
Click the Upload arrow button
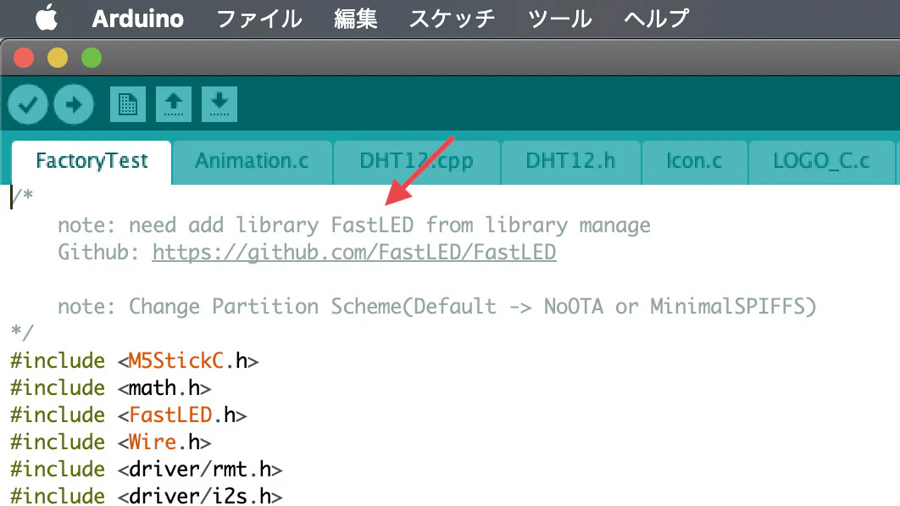(74, 104)
